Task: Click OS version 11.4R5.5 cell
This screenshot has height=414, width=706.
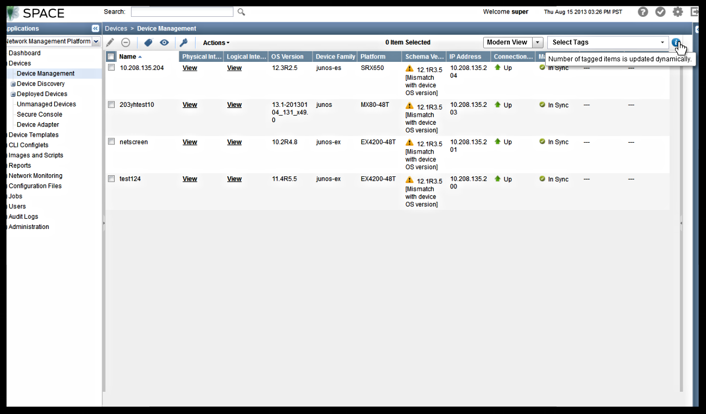Action: [x=284, y=179]
